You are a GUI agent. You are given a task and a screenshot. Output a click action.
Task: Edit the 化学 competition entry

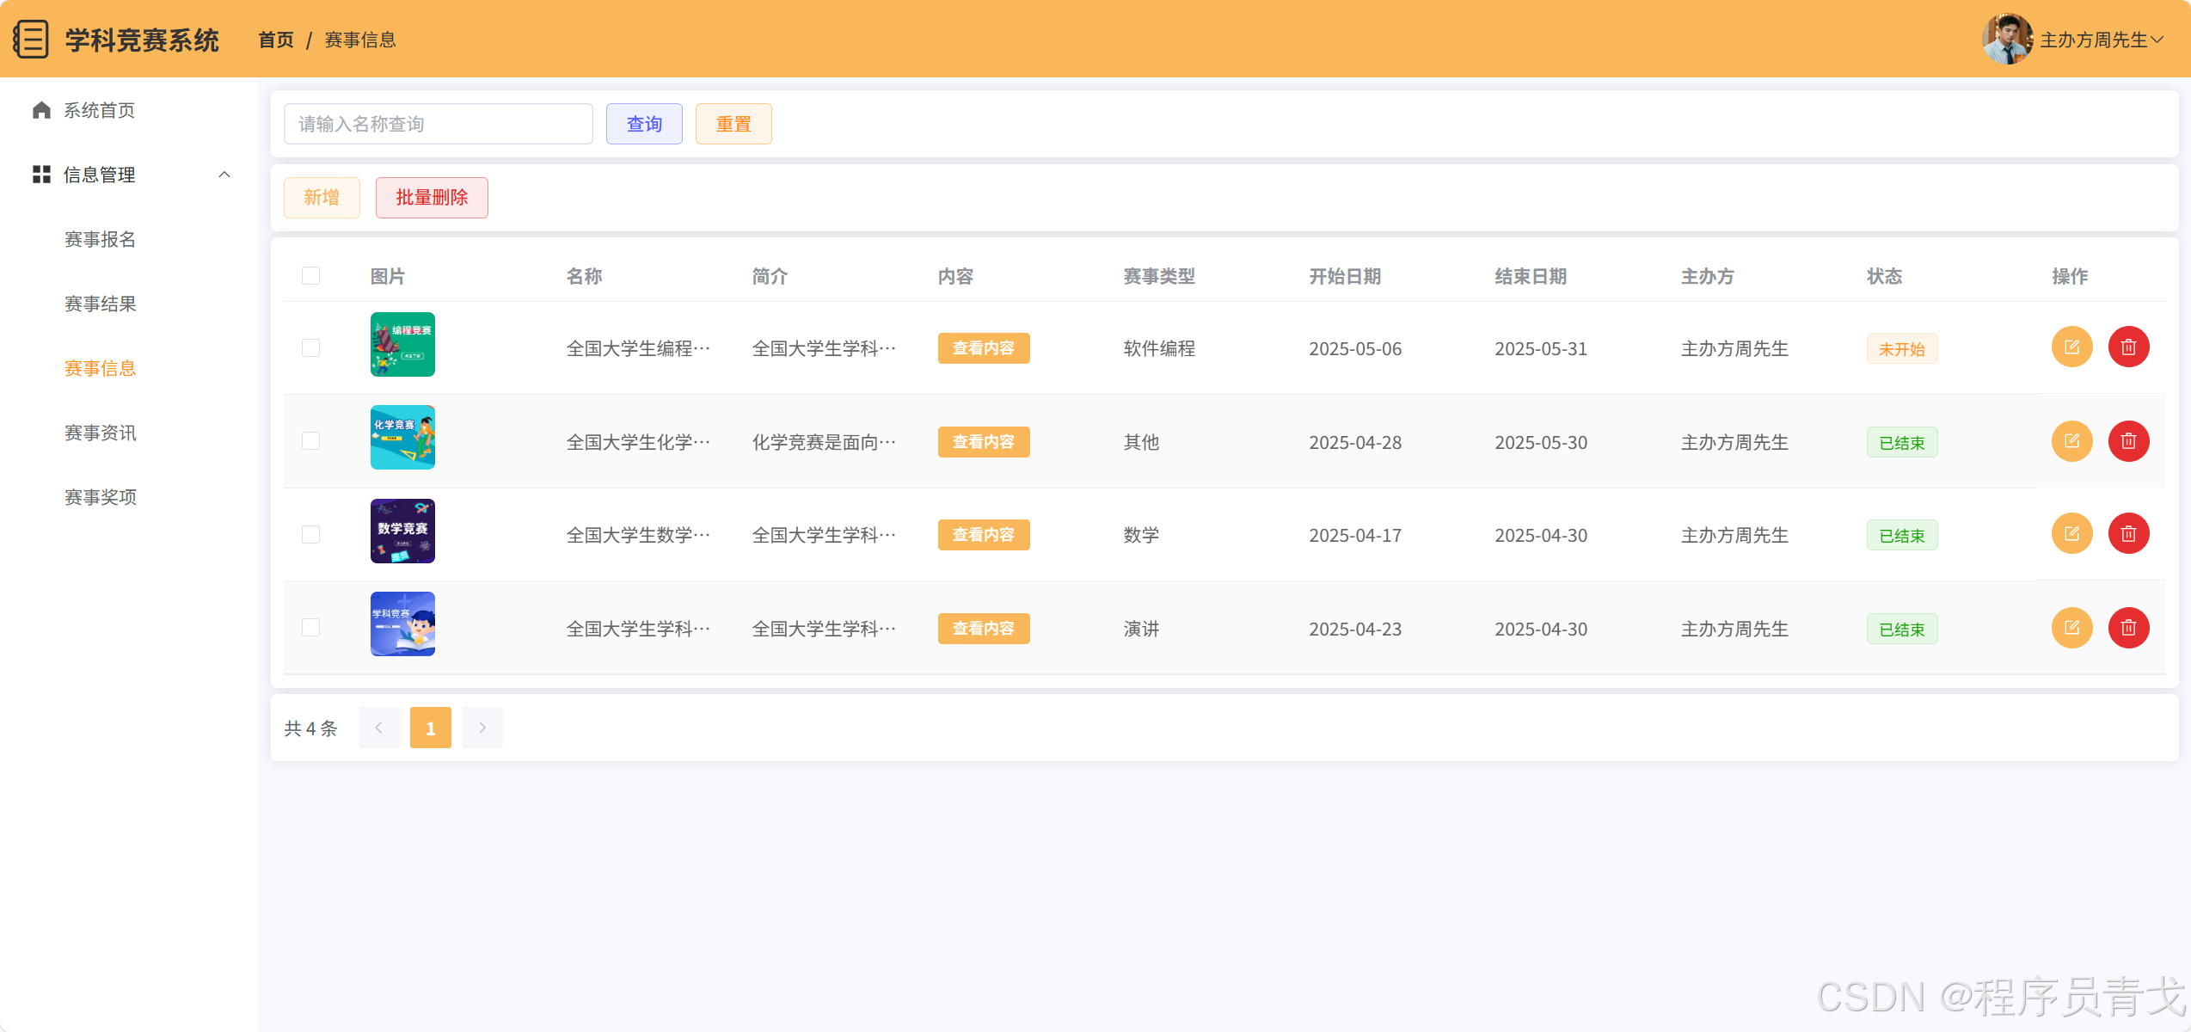click(x=2071, y=441)
